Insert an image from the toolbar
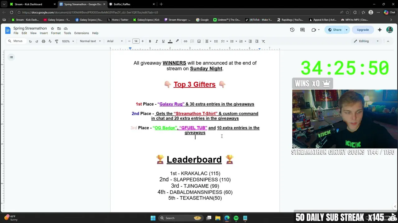 (199, 41)
